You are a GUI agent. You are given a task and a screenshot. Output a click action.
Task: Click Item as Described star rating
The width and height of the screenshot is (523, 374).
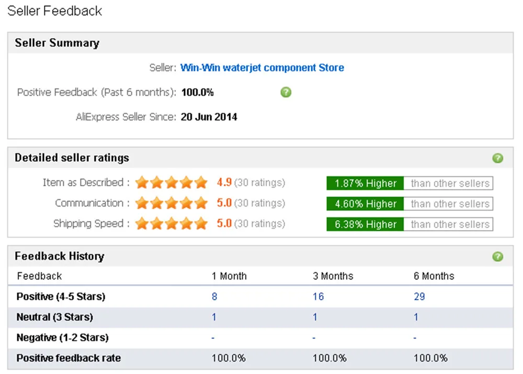click(172, 183)
